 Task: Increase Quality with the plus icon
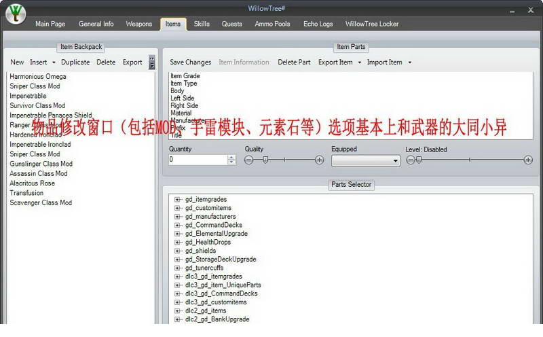click(319, 160)
